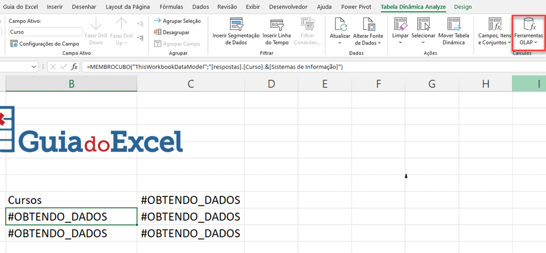546x253 pixels.
Task: Click the Atualizar refresh icon
Action: [x=340, y=25]
